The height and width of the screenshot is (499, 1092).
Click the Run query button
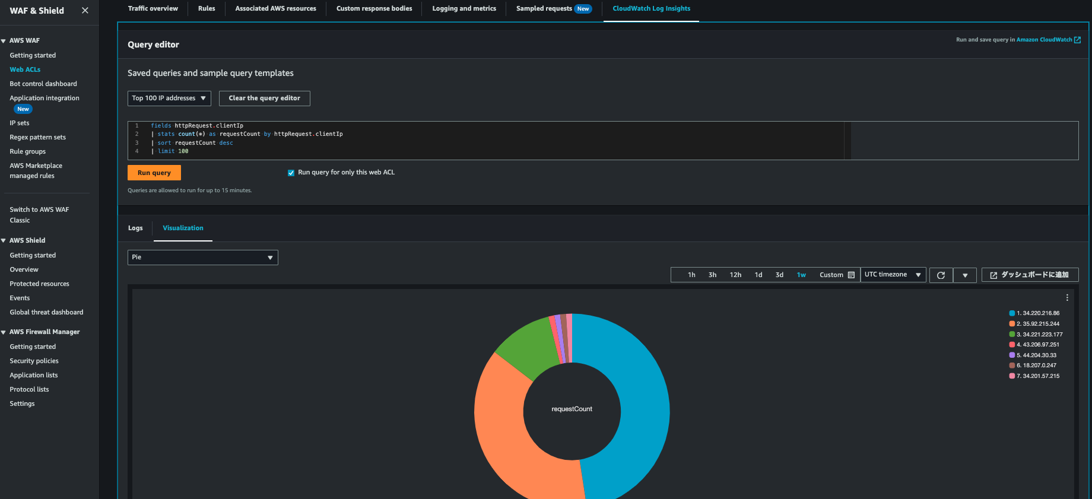coord(154,173)
